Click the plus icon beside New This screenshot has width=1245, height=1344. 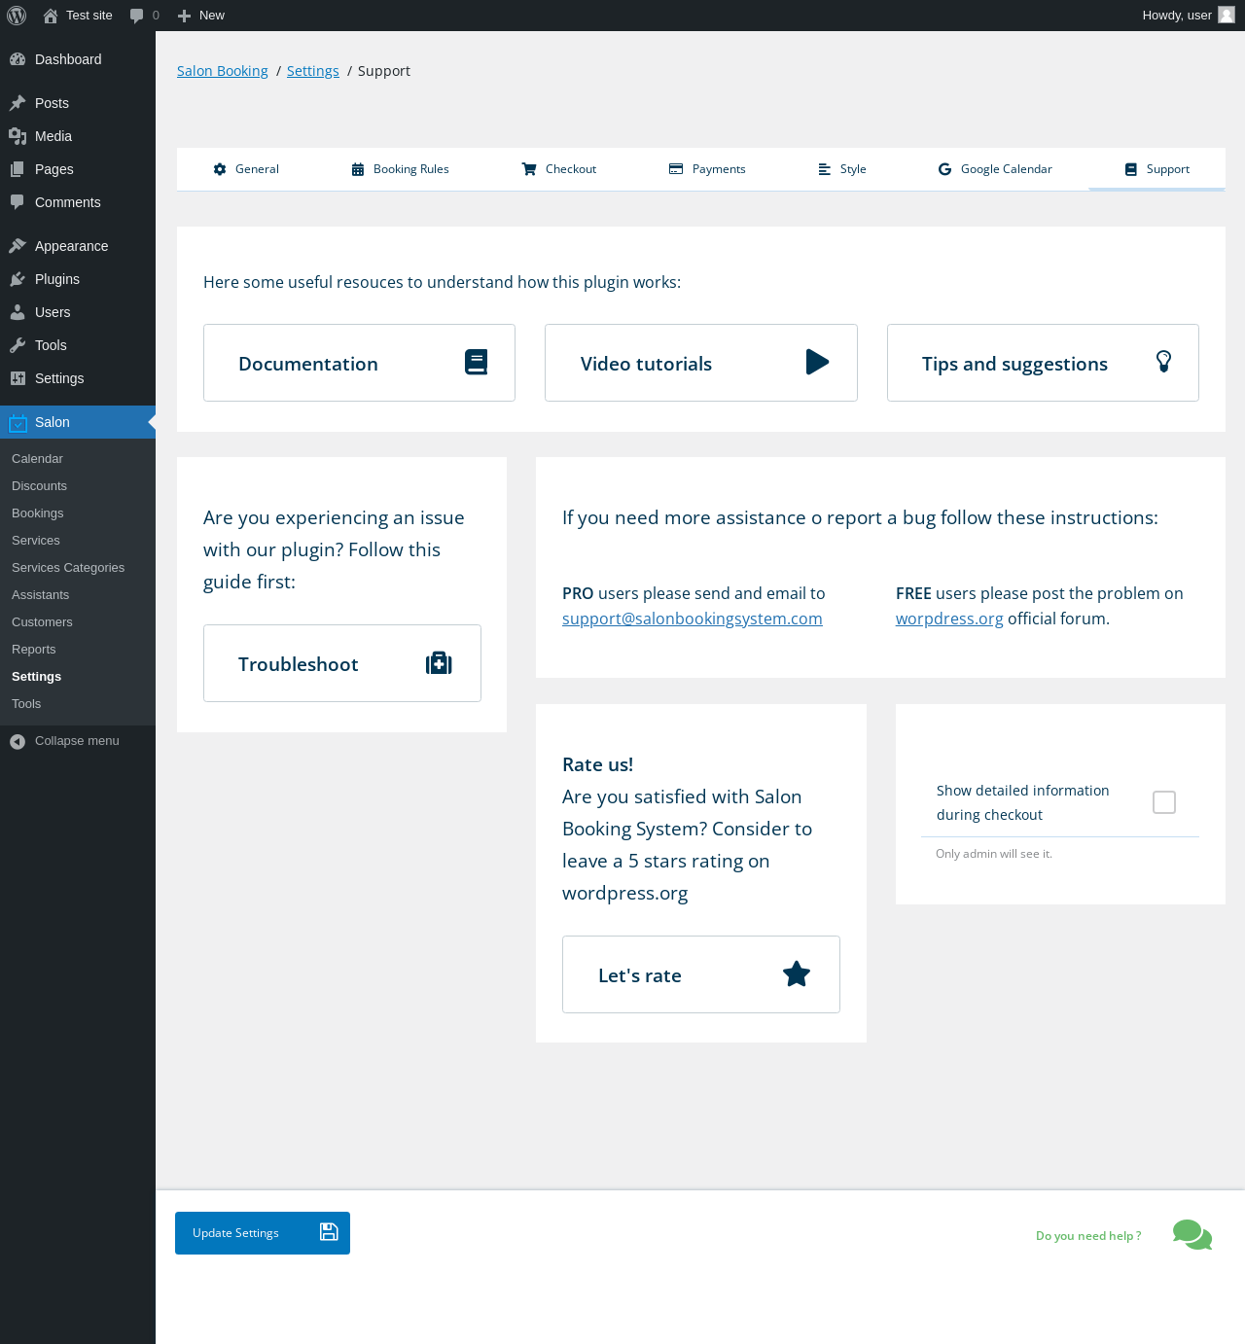tap(184, 16)
